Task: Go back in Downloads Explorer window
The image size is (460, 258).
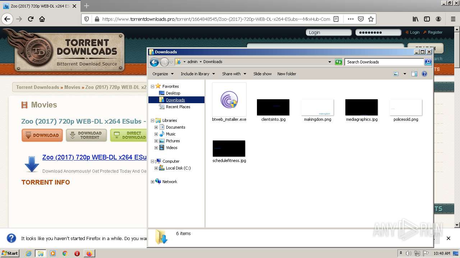Action: pos(154,62)
